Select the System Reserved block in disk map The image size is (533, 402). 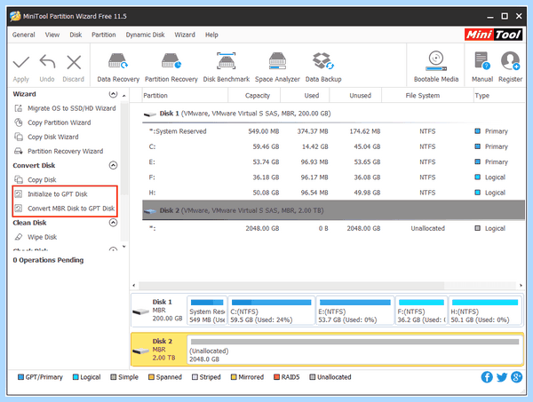click(207, 311)
